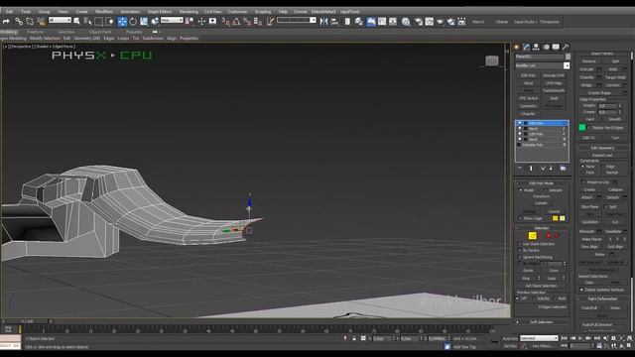Toggle the Angle Snap icon
Image resolution: width=635 pixels, height=357 pixels.
236,22
